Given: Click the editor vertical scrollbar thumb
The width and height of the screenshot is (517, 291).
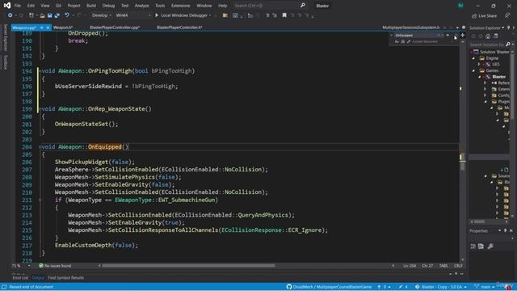Looking at the screenshot, I should [x=463, y=162].
